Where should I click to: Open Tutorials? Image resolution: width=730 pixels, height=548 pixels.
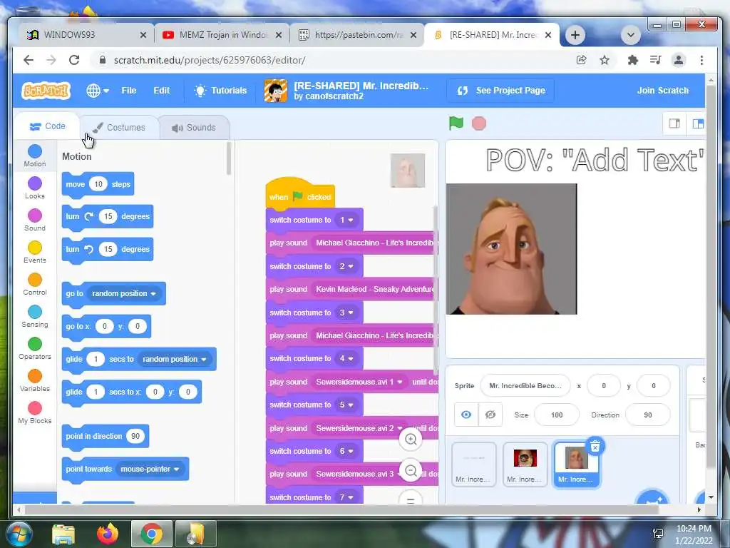tap(221, 91)
